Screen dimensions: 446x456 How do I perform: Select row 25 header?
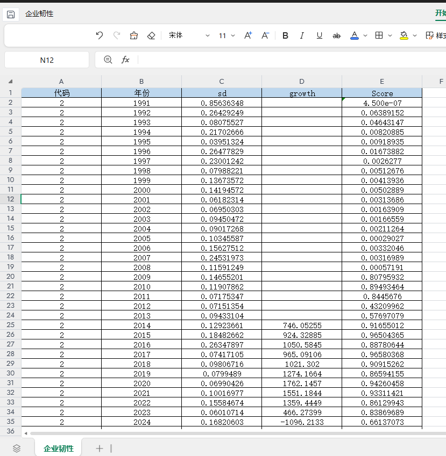point(10,325)
